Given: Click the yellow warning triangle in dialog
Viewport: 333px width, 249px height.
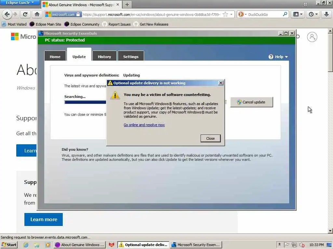Looking at the screenshot, I should pos(115,95).
